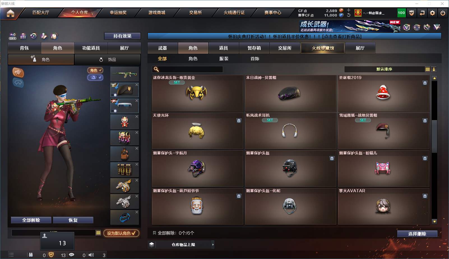Click the 全部解除 button
449x259 pixels.
31,220
